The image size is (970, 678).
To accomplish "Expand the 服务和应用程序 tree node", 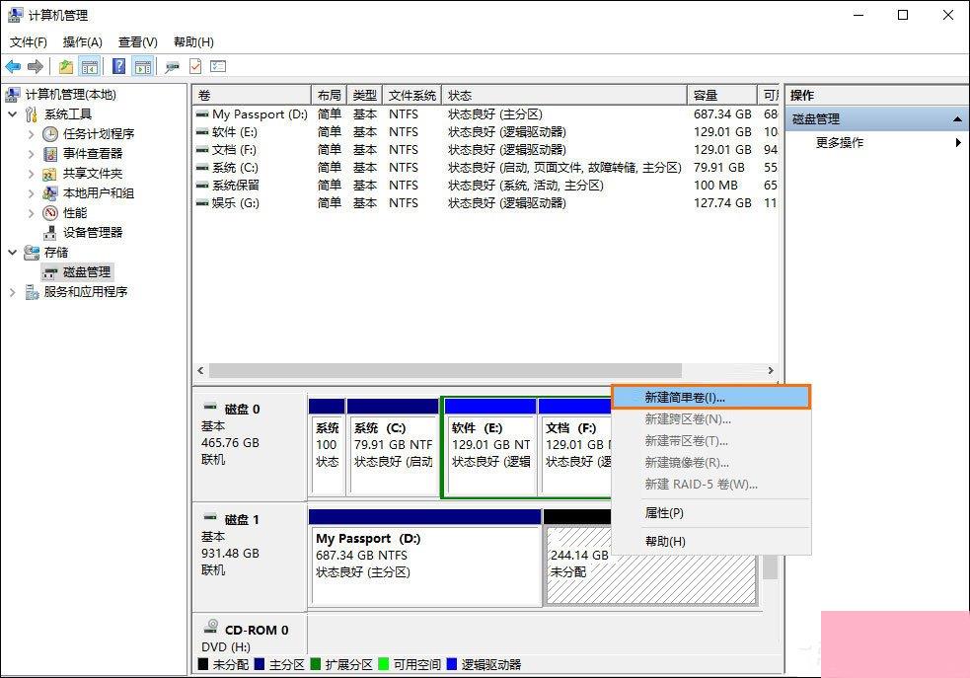I will (x=13, y=292).
